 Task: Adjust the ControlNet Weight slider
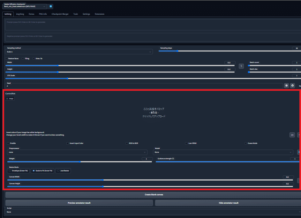79,162
